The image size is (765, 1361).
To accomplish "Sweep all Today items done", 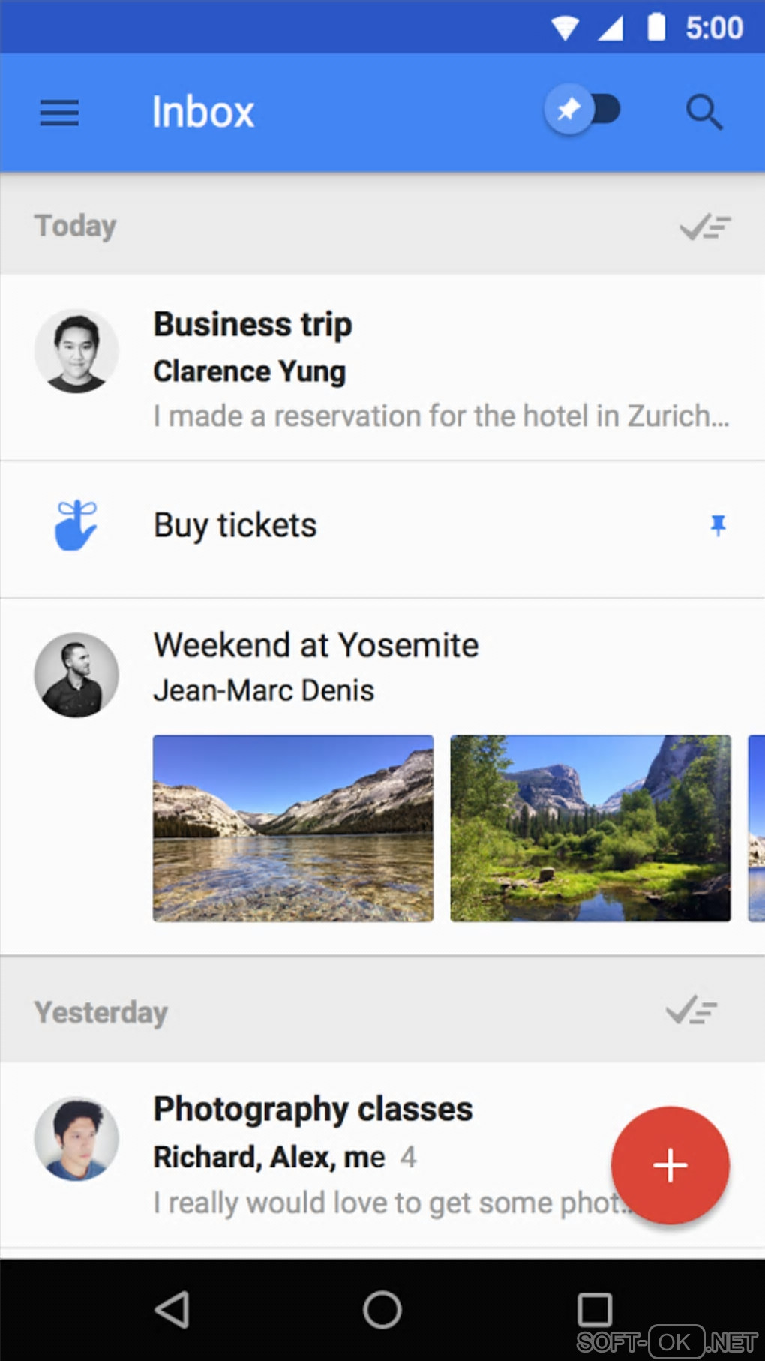I will (x=705, y=226).
